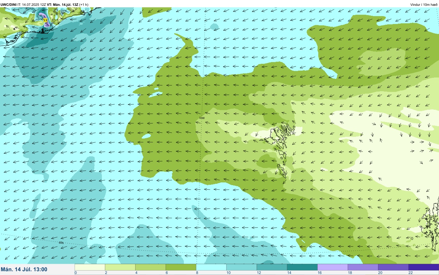
Task: Click the yellow '33' wind maximum label
Action: point(45,21)
